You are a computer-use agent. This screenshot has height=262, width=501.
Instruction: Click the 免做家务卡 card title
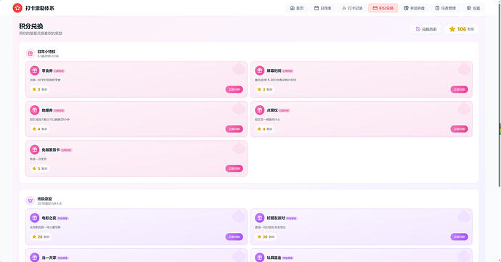pos(51,150)
